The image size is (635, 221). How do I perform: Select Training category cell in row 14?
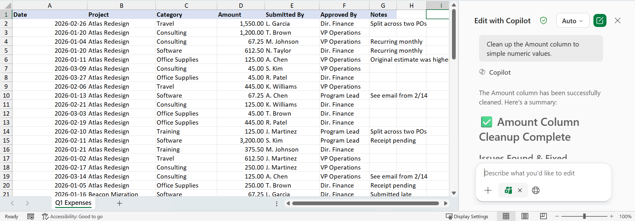pos(186,131)
